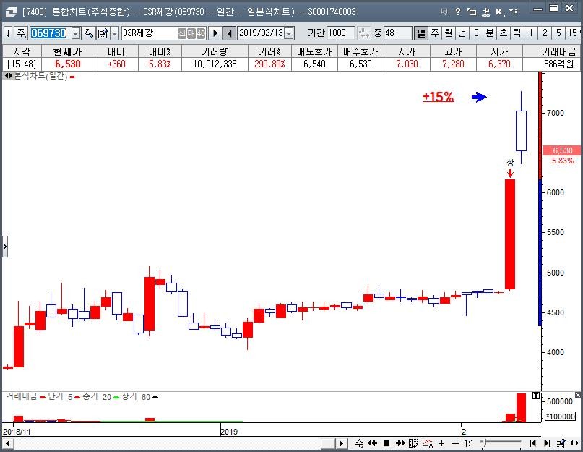This screenshot has width=583, height=452.
Task: Select the 틱 (tick) chart tab
Action: [x=517, y=33]
